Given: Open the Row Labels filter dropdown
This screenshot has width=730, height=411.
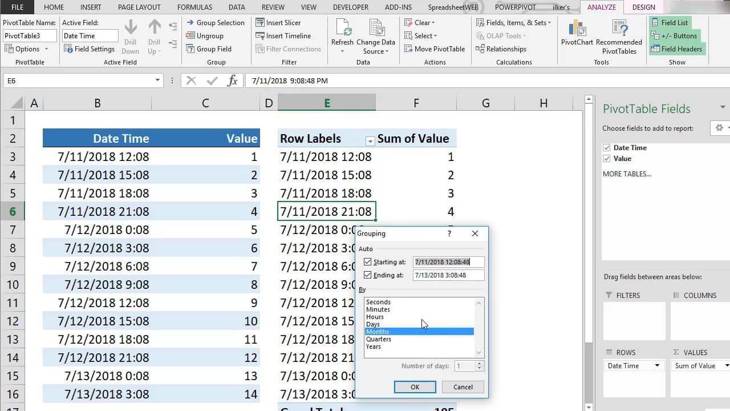Looking at the screenshot, I should tap(370, 141).
